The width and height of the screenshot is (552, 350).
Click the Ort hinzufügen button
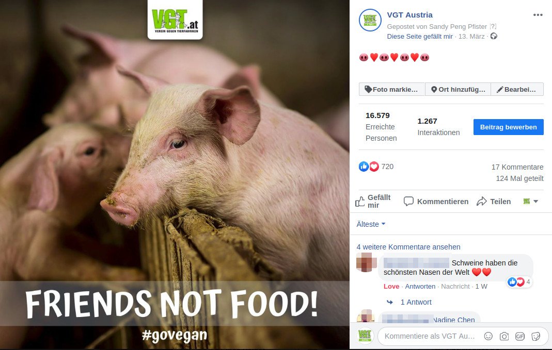(x=458, y=89)
